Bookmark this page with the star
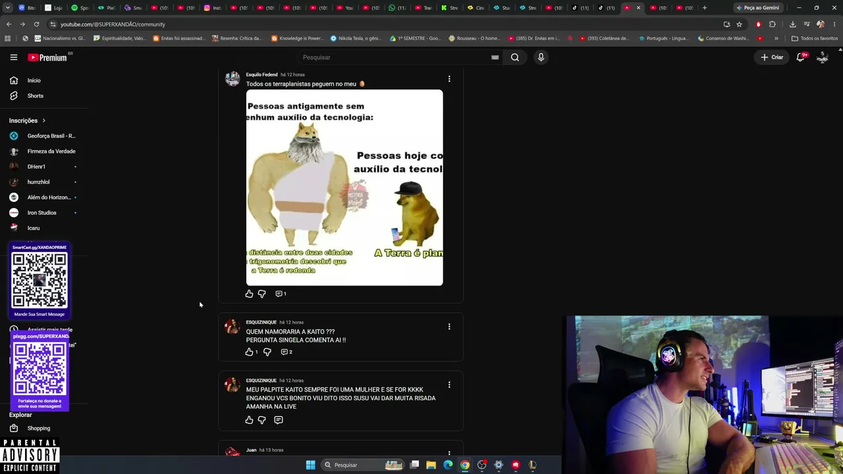 coord(739,24)
